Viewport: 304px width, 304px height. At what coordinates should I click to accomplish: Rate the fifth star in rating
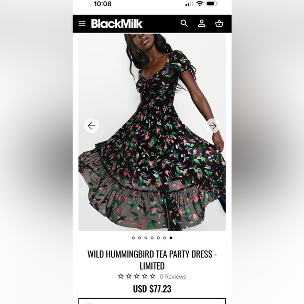[153, 276]
